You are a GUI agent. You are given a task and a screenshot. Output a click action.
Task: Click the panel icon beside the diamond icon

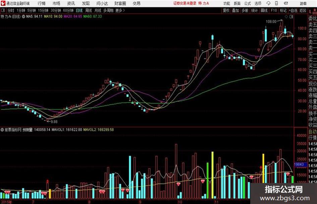tap(291, 17)
